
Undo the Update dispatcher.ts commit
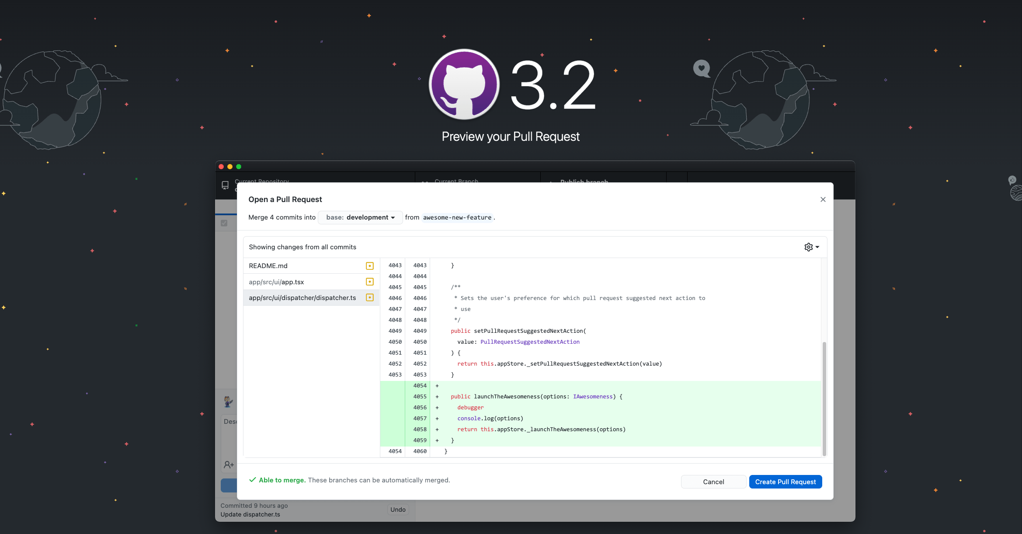coord(397,509)
